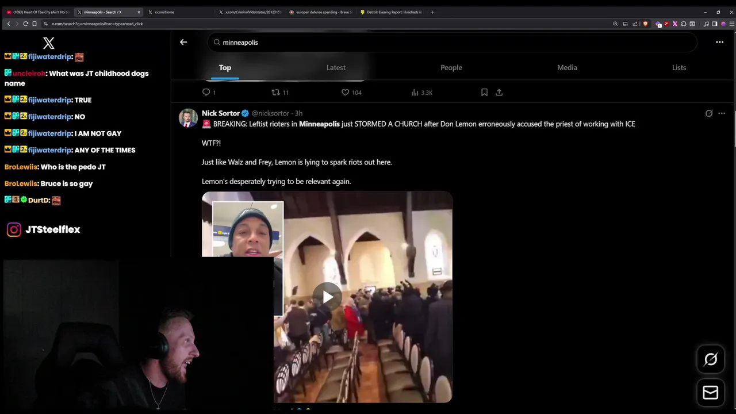Open Nick Sortor's profile name link

pos(221,113)
